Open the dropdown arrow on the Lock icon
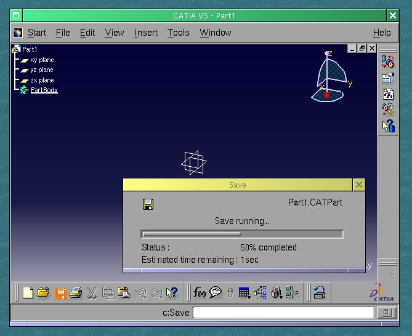Viewport: 412px width, 336px height. [280, 297]
